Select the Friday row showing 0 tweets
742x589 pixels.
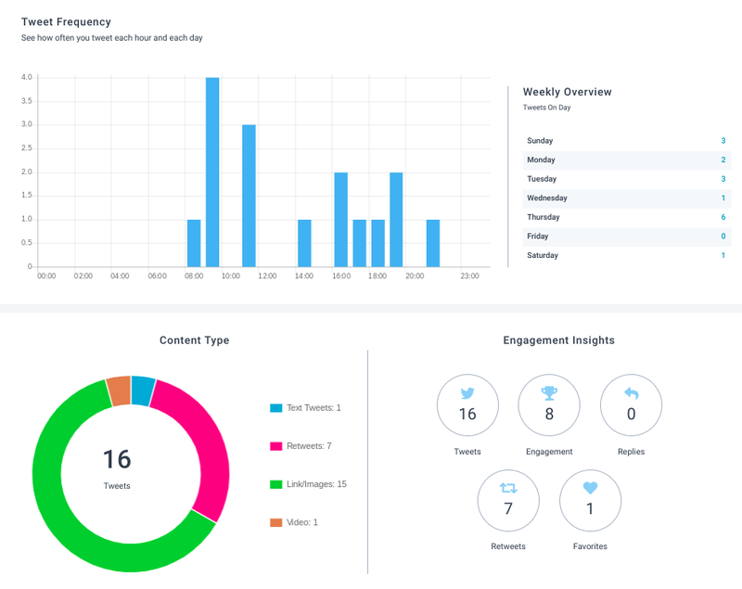(627, 237)
